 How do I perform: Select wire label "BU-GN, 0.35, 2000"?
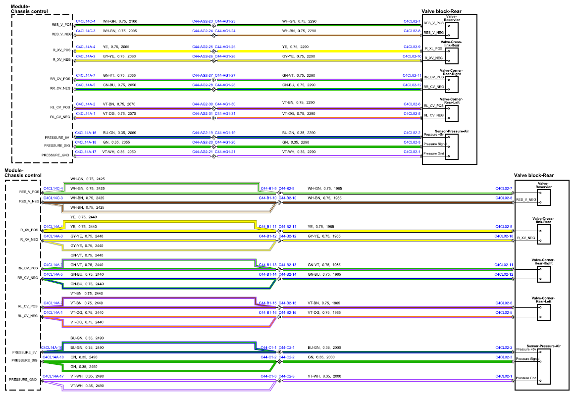[x=324, y=347]
